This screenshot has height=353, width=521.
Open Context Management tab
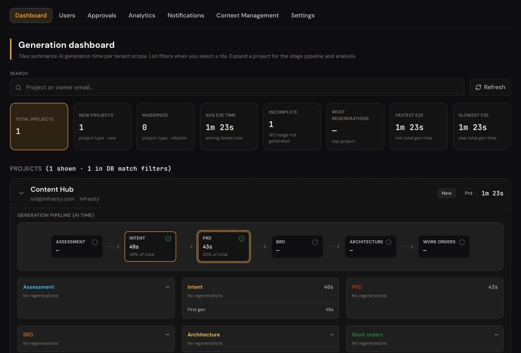(248, 16)
